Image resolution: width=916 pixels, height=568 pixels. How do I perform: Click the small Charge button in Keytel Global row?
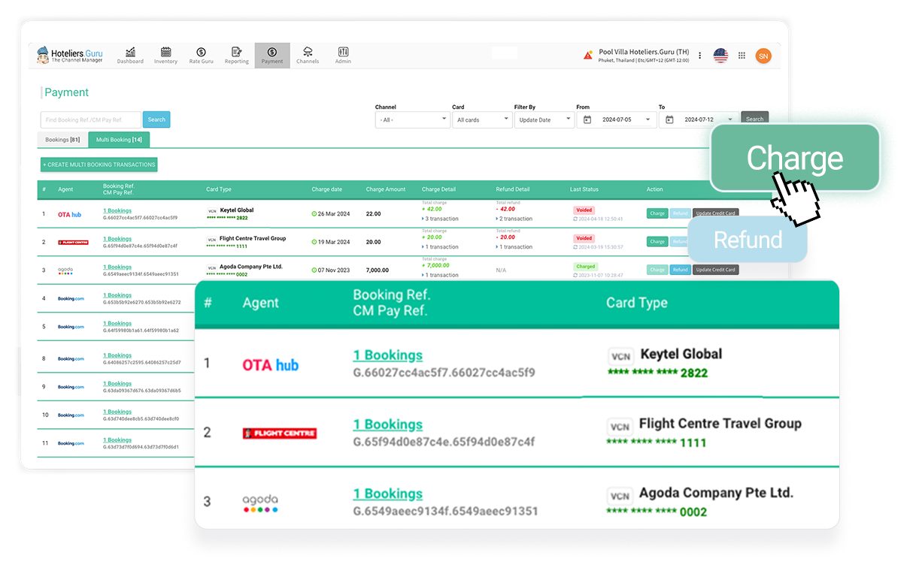tap(657, 213)
